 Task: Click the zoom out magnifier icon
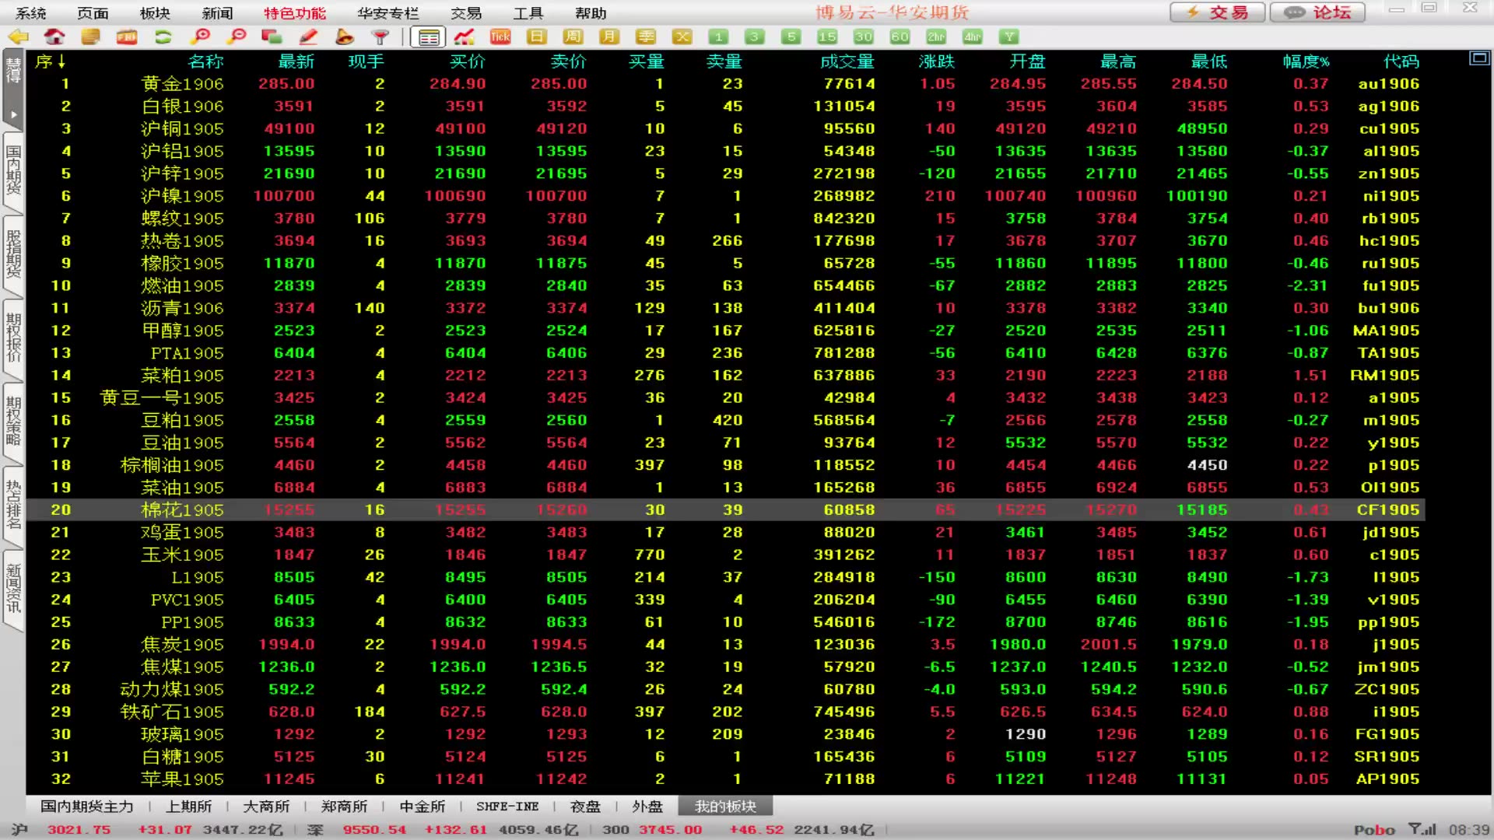[x=237, y=37]
